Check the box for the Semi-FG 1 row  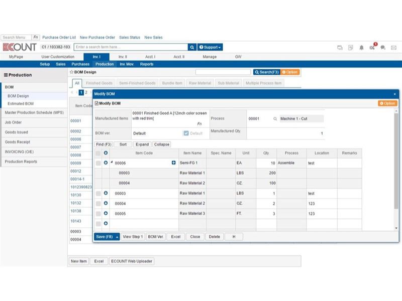click(x=98, y=163)
